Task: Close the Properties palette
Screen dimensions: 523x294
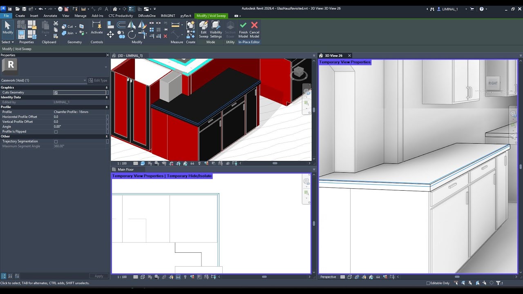Action: point(107,55)
